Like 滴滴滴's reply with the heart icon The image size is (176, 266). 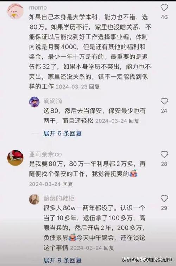coord(164,101)
